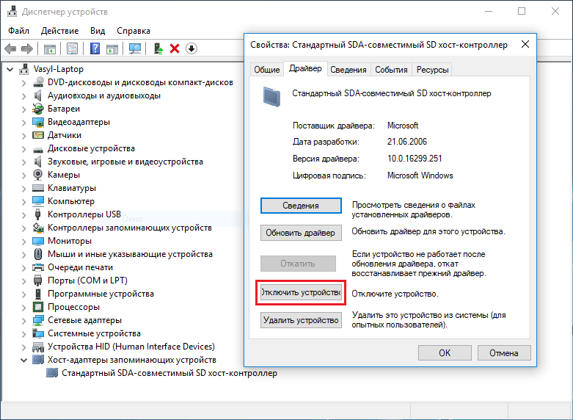
Task: Click the Отмена button
Action: 504,353
